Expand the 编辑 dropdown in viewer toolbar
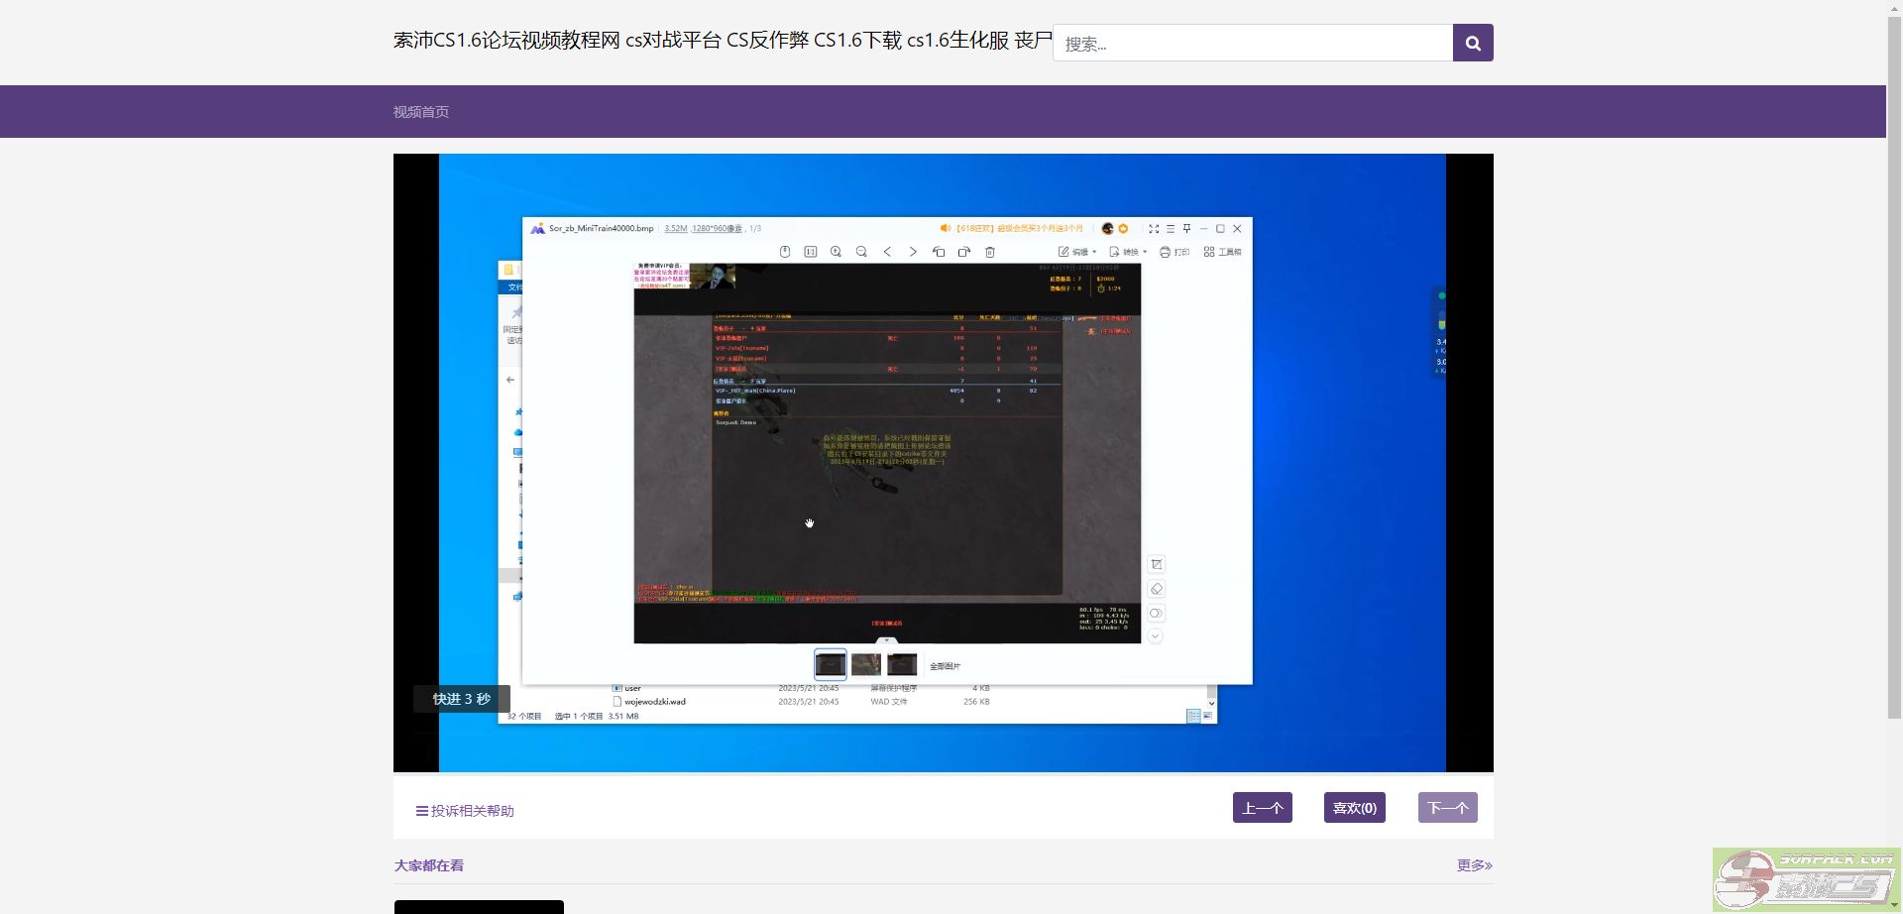The image size is (1903, 914). click(x=1077, y=252)
